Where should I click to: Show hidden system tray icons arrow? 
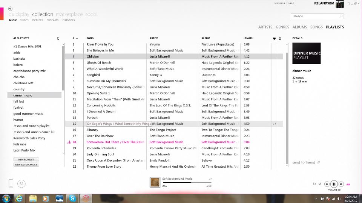316,198
